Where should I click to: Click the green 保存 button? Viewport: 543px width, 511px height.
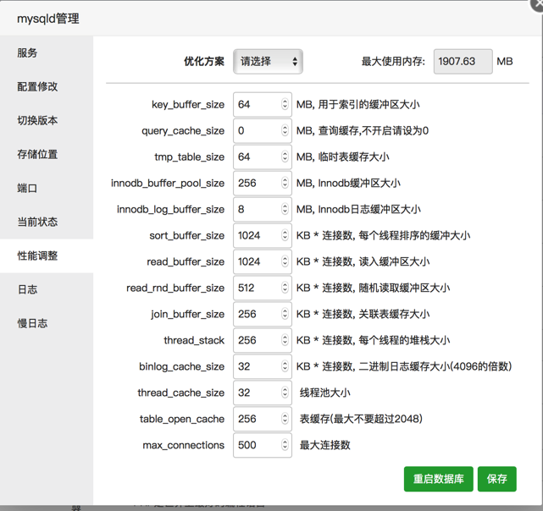tap(497, 479)
